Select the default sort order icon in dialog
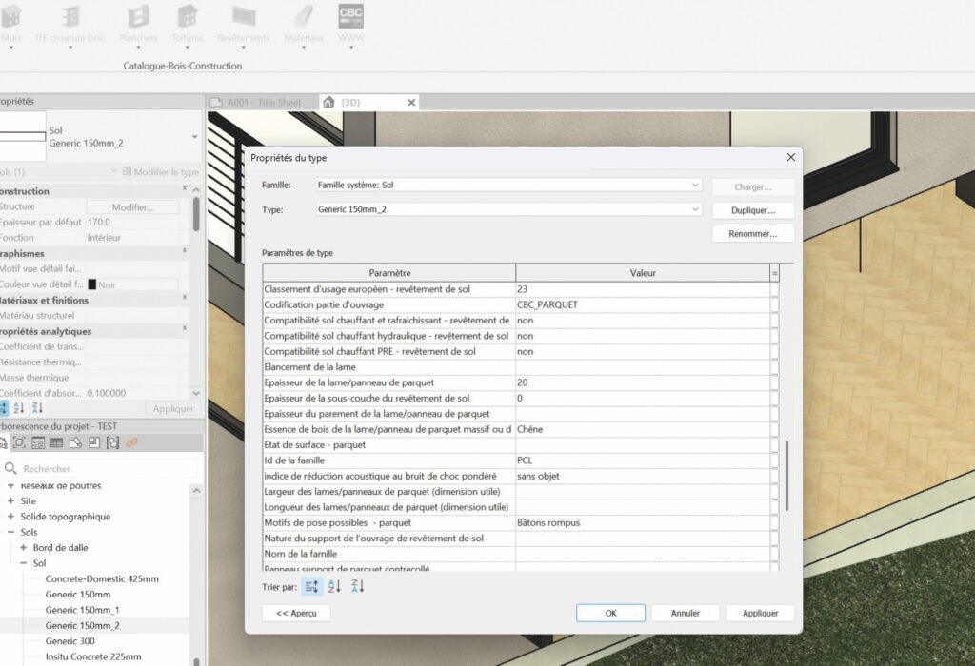The image size is (975, 666). [310, 587]
